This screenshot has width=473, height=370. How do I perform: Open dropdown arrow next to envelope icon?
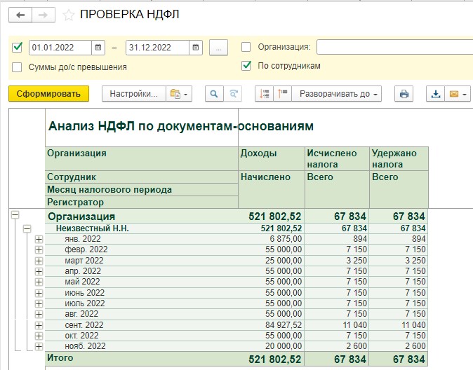coord(465,95)
